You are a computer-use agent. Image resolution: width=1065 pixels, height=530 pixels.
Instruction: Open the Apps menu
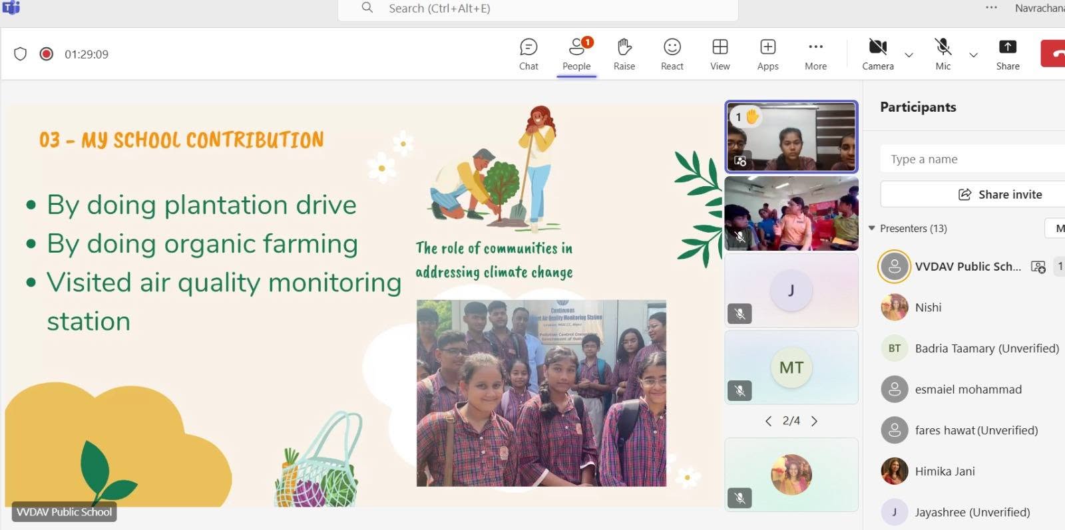click(767, 55)
